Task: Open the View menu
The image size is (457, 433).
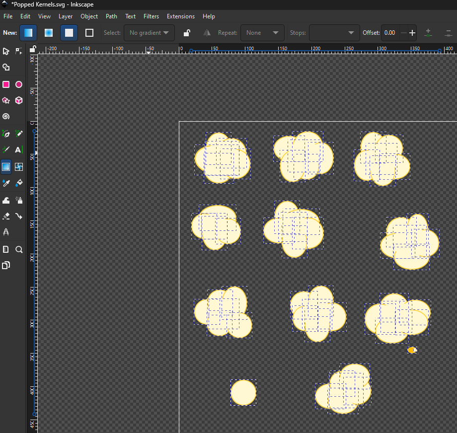Action: point(44,16)
